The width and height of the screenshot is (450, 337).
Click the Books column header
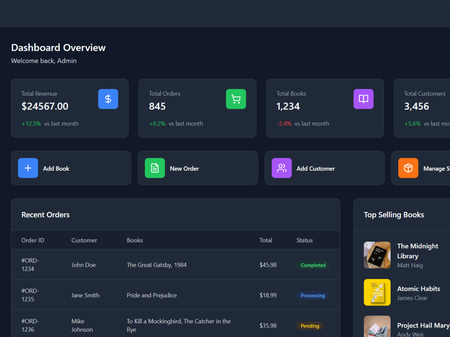[x=135, y=240]
